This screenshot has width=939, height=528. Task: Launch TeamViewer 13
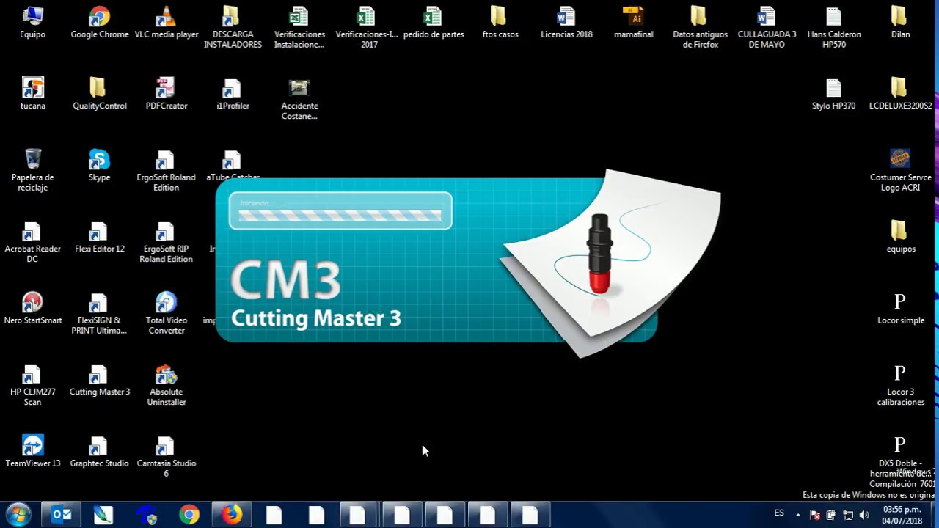coord(33,451)
